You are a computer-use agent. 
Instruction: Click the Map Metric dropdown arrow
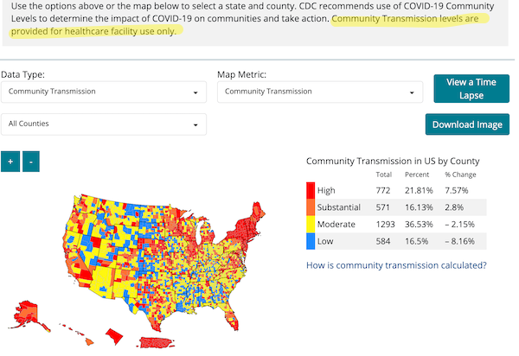point(412,92)
